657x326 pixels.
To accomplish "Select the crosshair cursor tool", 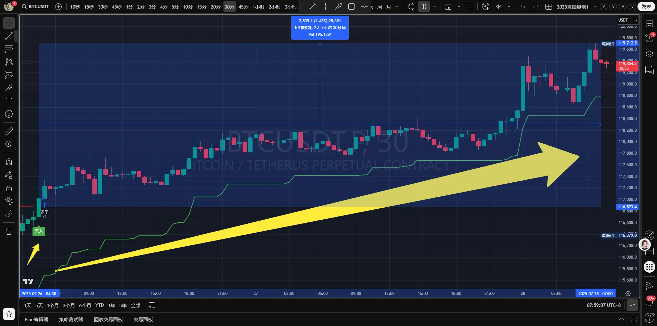I will [9, 23].
